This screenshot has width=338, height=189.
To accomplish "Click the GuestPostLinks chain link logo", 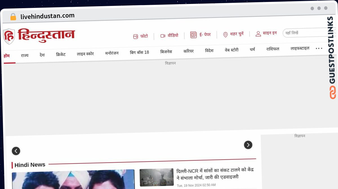I will click(333, 93).
